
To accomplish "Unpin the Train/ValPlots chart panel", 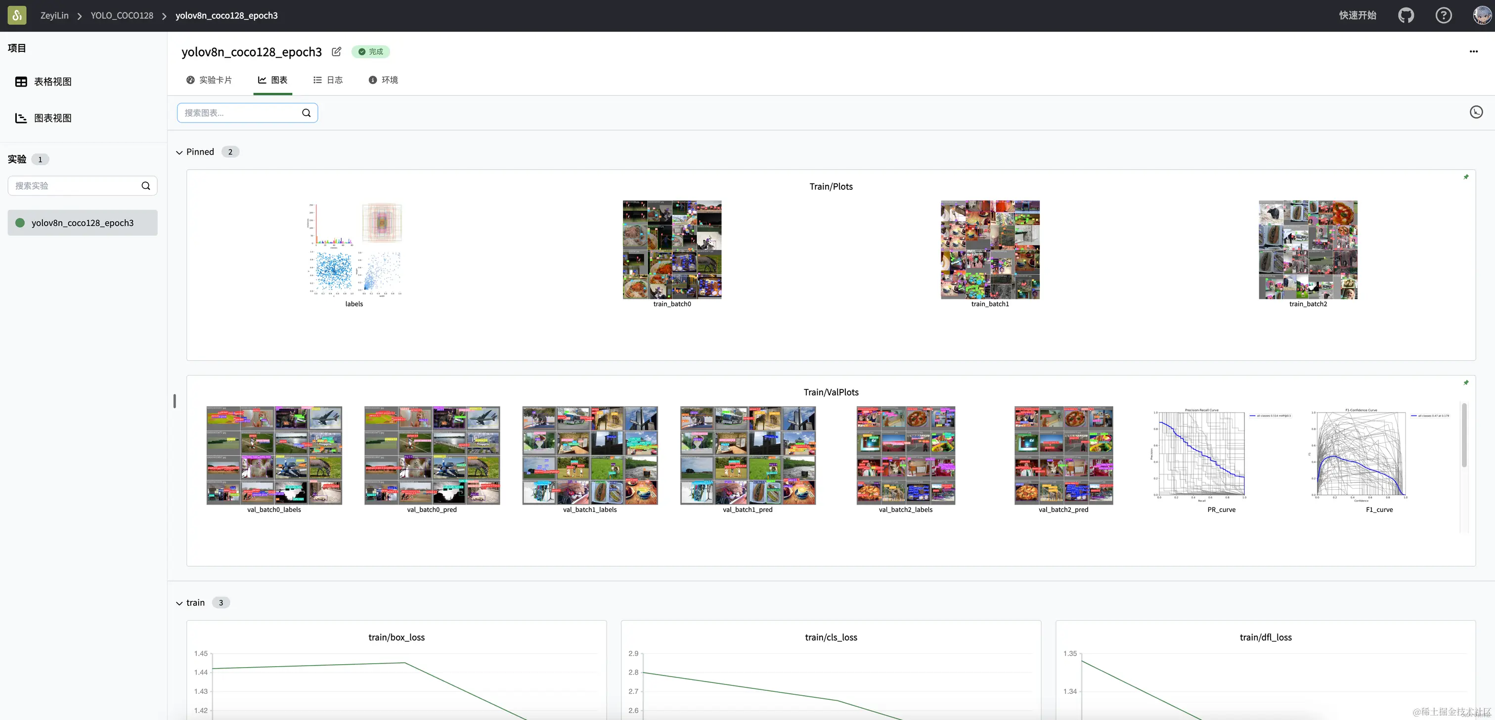I will tap(1466, 383).
